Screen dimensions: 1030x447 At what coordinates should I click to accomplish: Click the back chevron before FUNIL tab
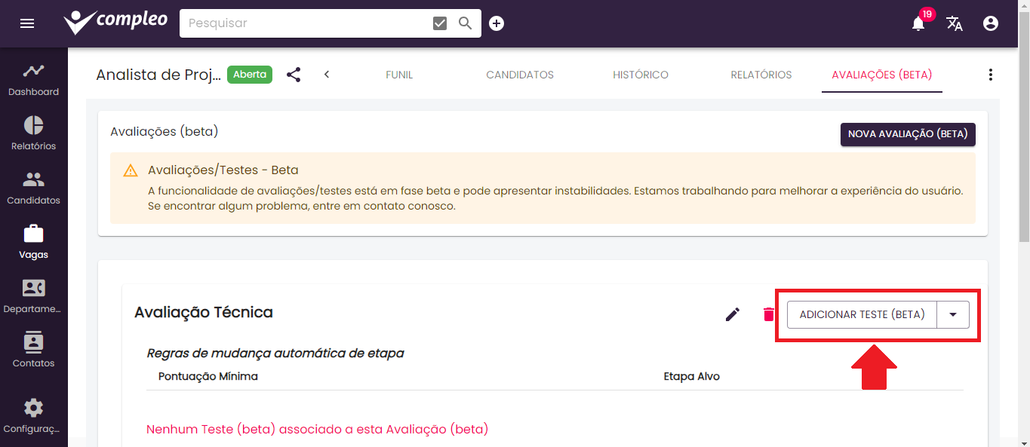coord(326,75)
